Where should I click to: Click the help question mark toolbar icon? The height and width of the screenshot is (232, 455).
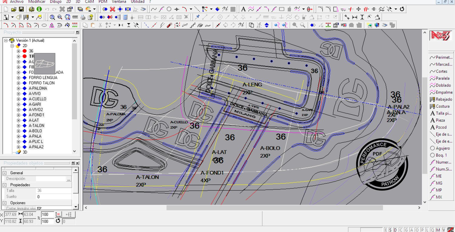tap(90, 17)
